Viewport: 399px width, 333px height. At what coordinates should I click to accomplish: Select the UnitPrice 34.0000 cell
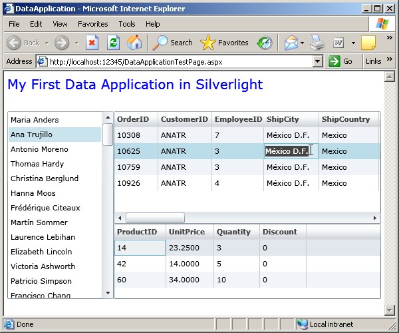click(190, 280)
